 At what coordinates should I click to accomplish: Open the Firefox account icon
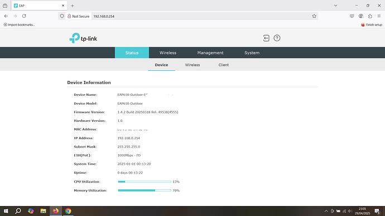(x=361, y=16)
